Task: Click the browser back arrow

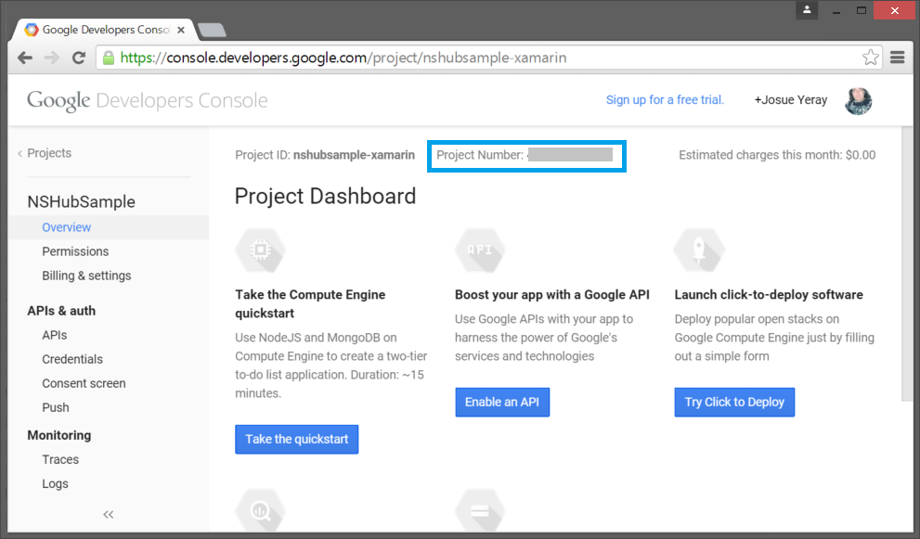Action: pyautogui.click(x=25, y=57)
